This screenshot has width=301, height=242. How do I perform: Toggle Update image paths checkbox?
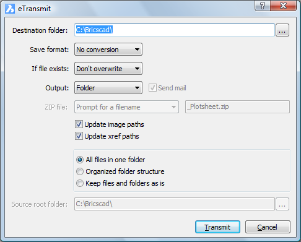[79, 124]
